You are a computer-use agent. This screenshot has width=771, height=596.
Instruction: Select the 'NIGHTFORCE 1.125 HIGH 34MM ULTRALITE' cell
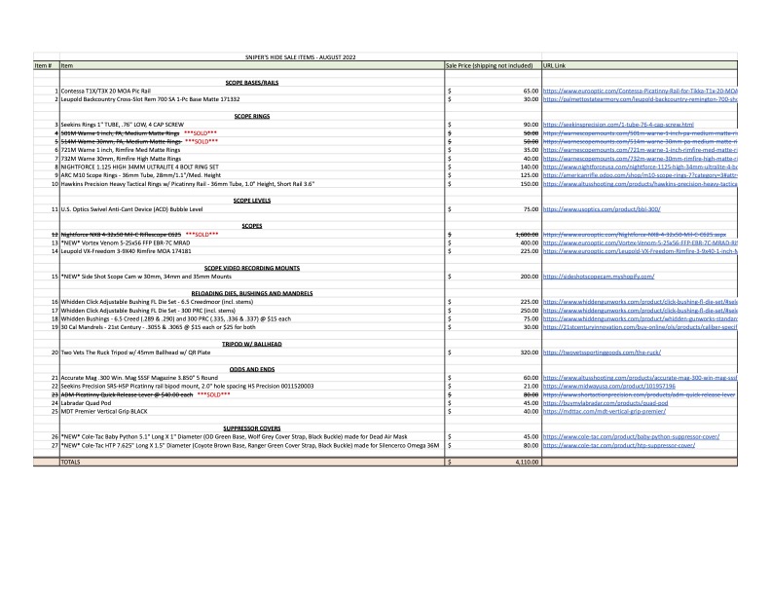[x=252, y=168]
